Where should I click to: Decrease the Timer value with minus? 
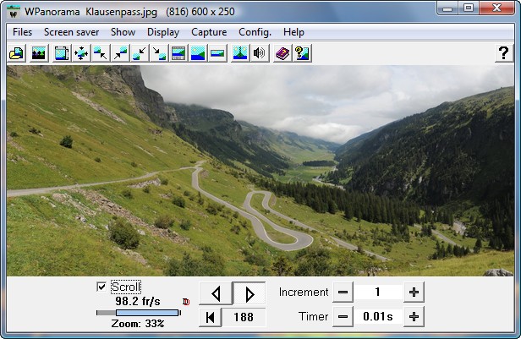(x=343, y=317)
